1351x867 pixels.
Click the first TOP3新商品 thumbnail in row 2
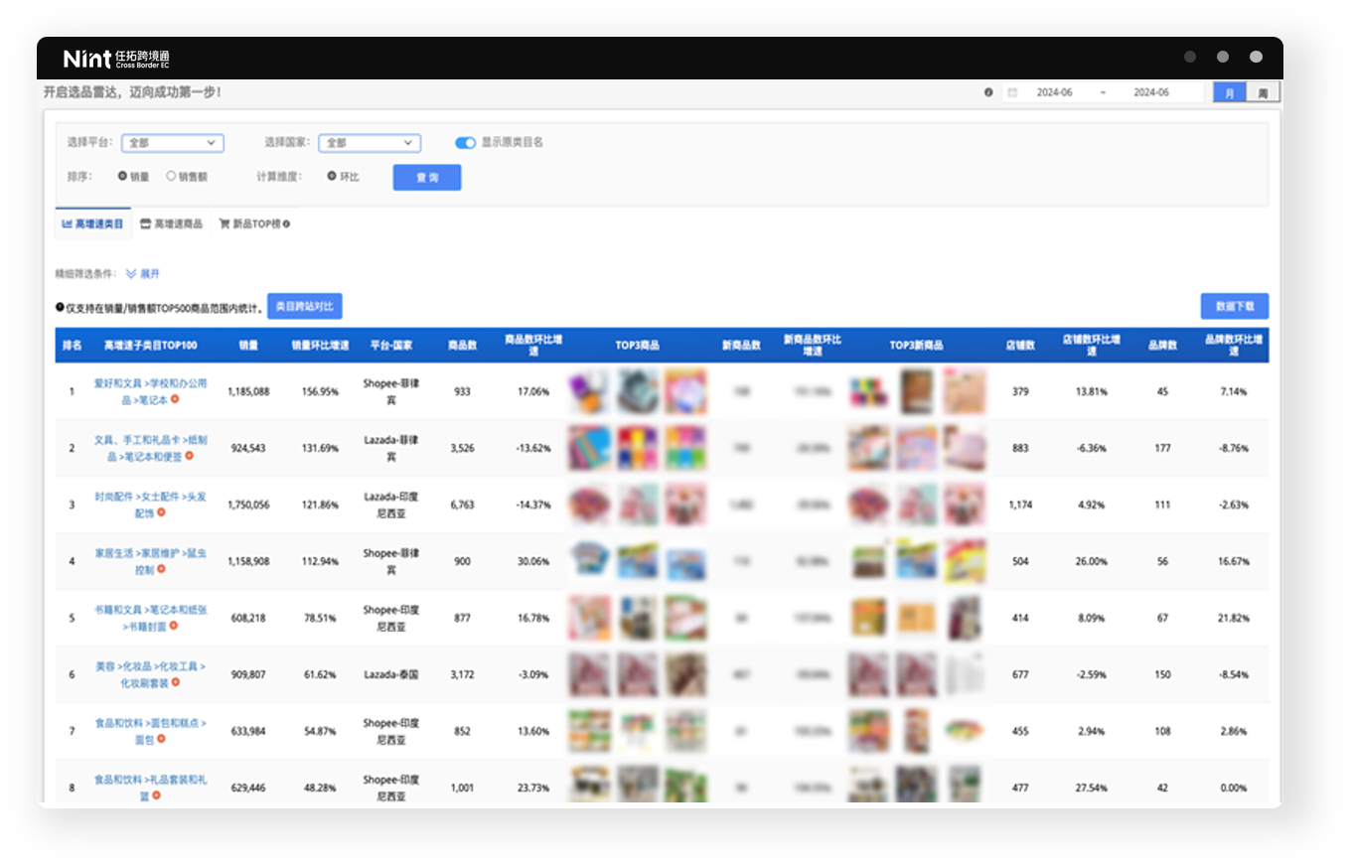pyautogui.click(x=869, y=448)
